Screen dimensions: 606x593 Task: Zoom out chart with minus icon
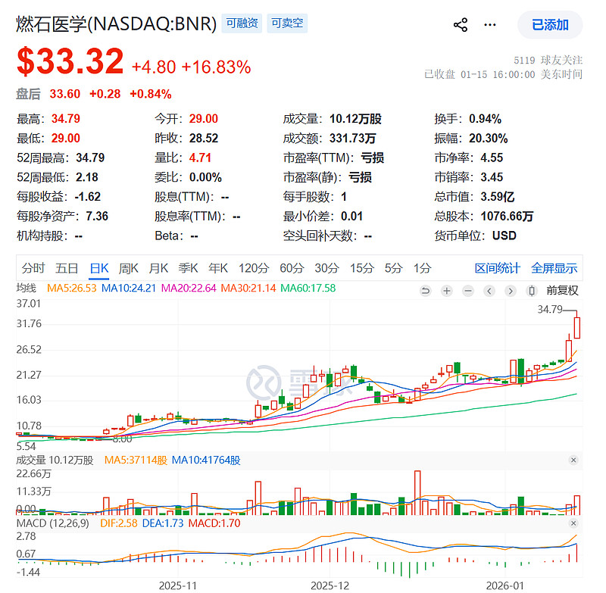click(x=468, y=291)
